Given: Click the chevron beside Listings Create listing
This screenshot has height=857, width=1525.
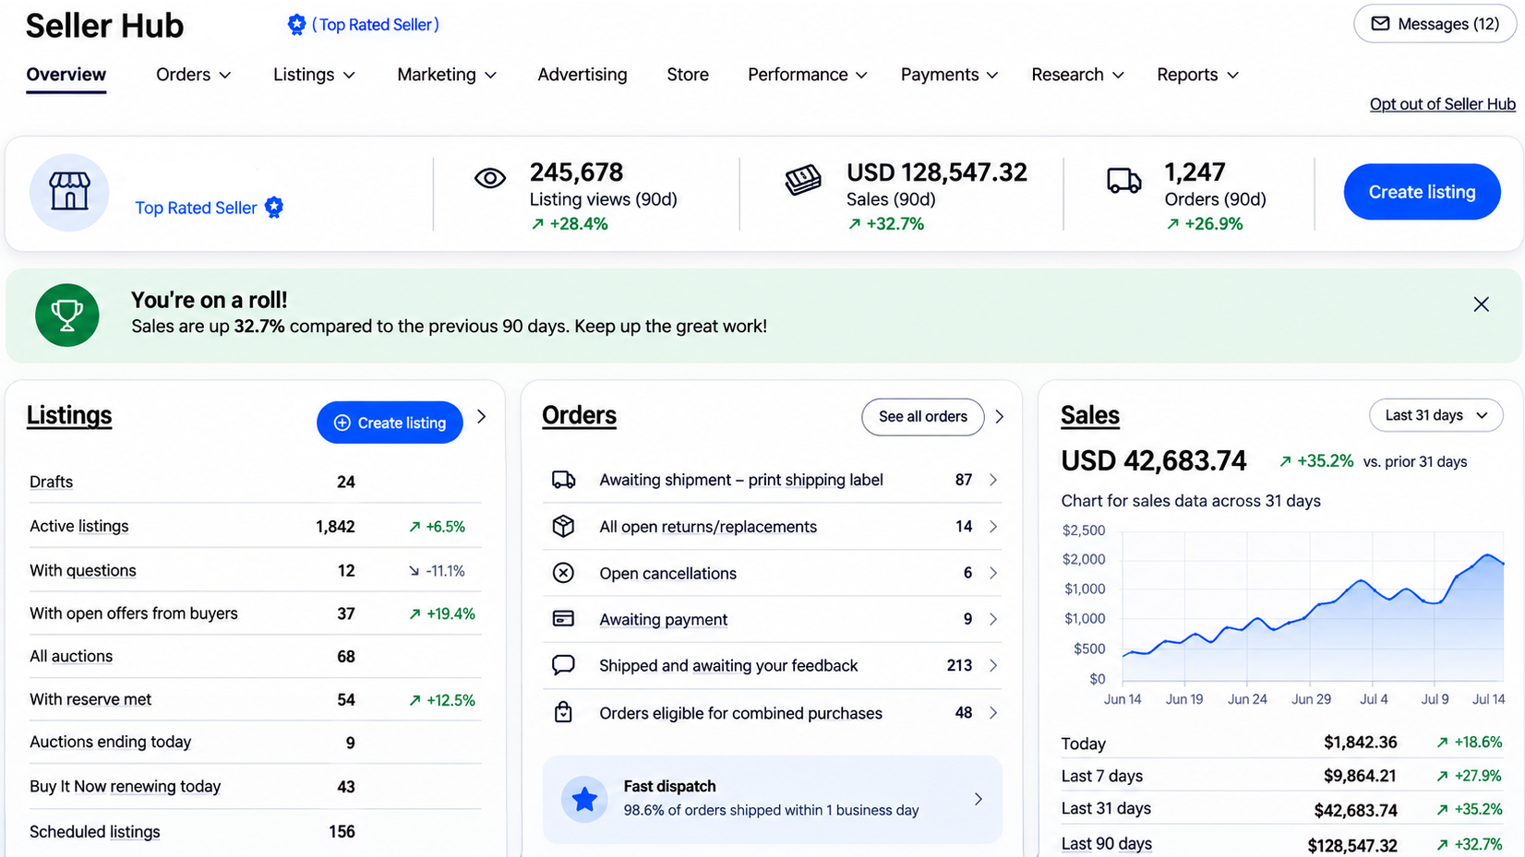Looking at the screenshot, I should coord(482,417).
